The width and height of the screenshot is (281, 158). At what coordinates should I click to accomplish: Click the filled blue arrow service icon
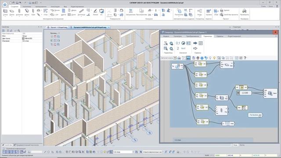click(195, 43)
